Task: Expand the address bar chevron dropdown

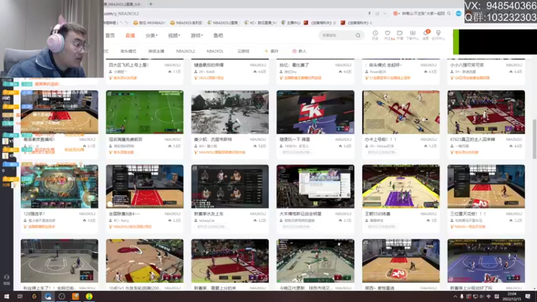Action: [385, 13]
